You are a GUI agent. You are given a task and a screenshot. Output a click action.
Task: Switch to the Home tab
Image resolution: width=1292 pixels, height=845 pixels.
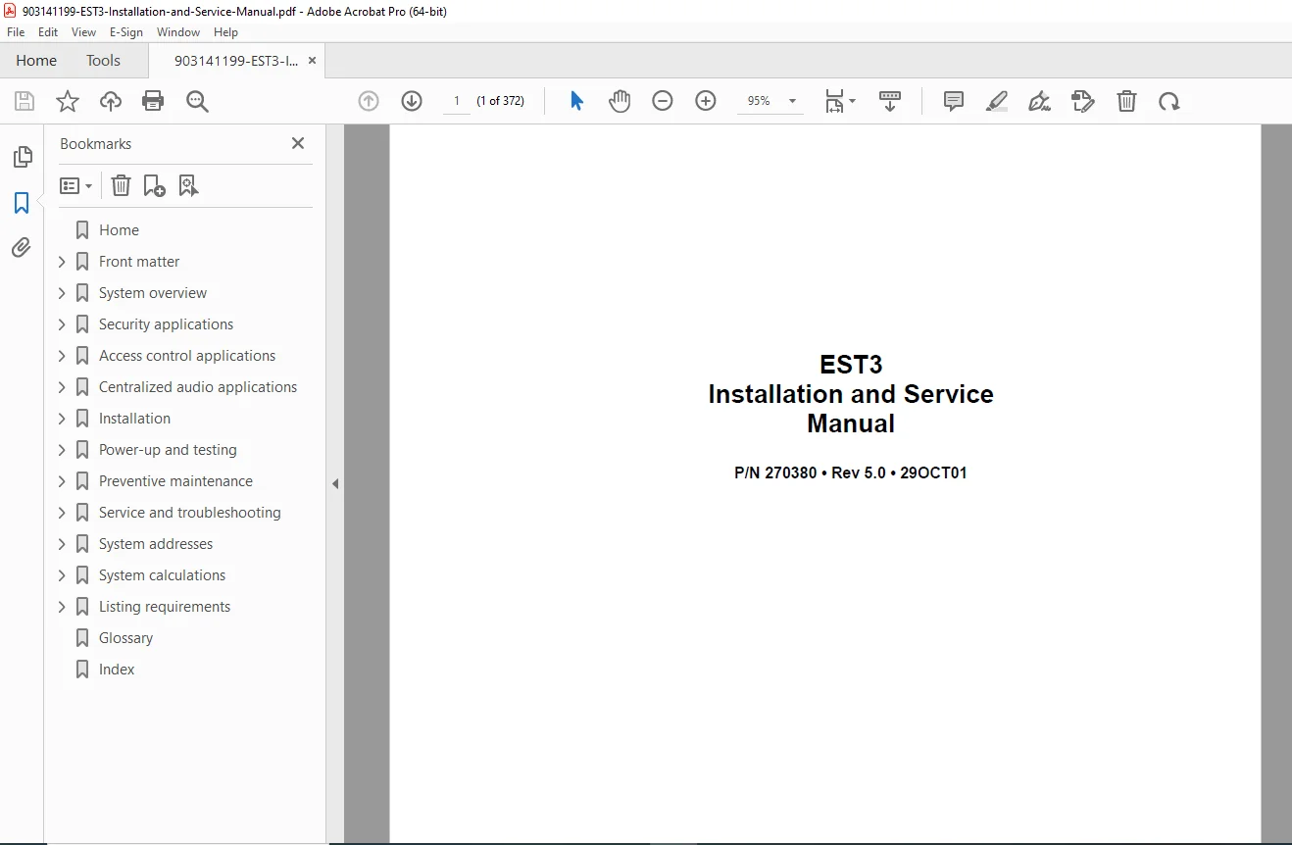tap(36, 61)
